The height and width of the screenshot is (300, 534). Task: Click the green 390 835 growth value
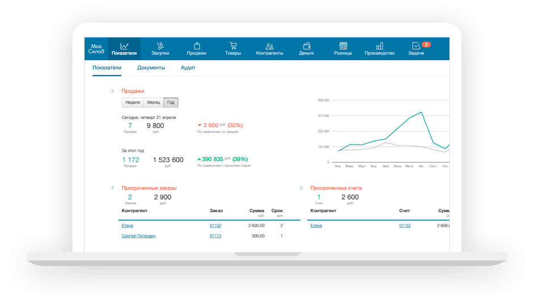pyautogui.click(x=212, y=159)
